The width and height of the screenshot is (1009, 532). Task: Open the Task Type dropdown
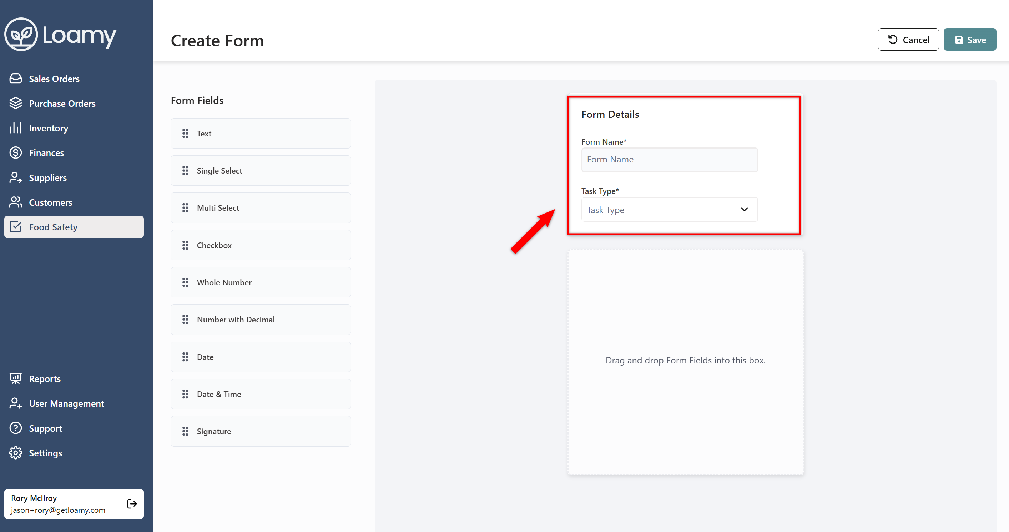pos(670,210)
